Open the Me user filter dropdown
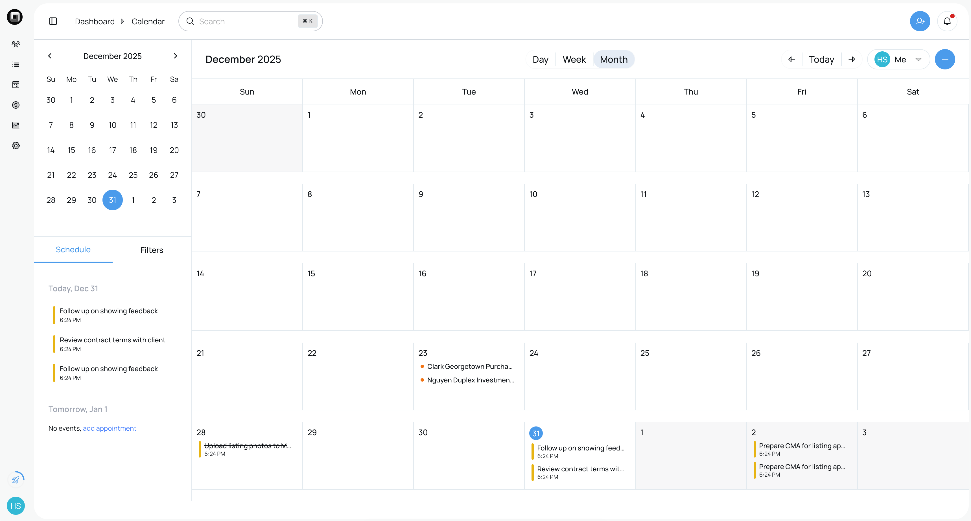The image size is (971, 521). click(x=898, y=60)
